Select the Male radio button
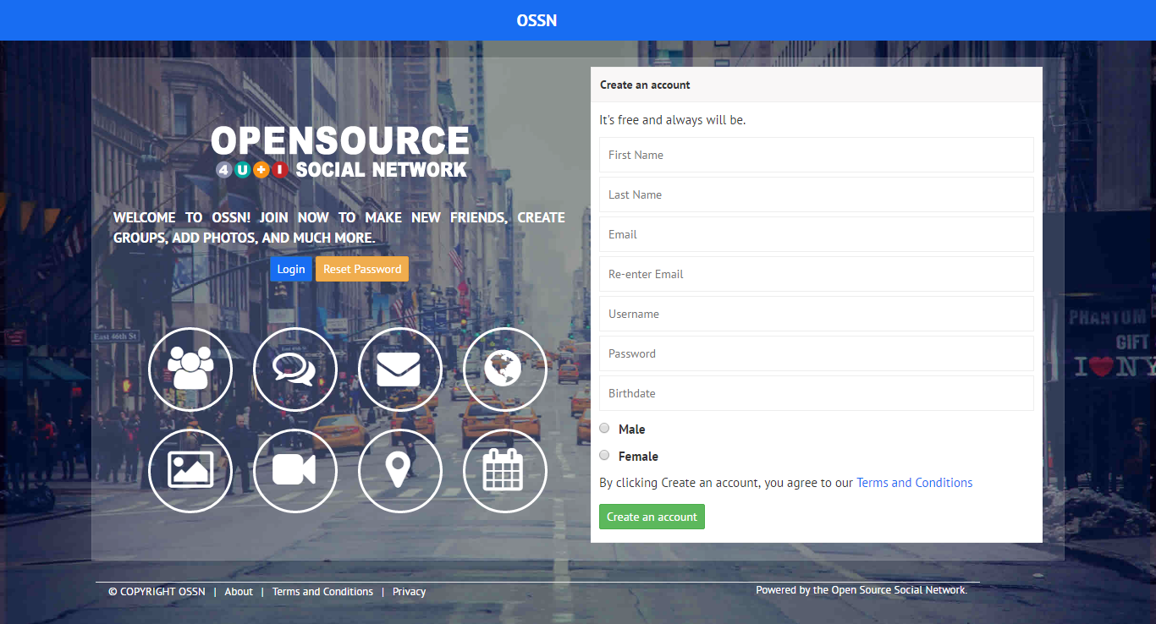Screen dimensions: 1156x624 coord(604,428)
